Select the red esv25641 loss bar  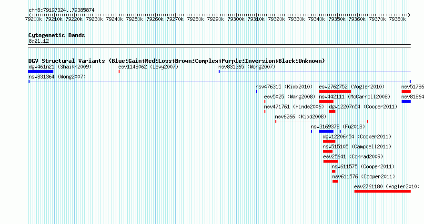331,161
